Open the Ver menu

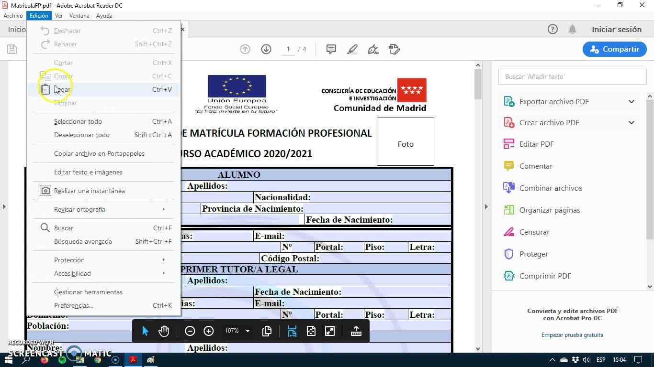click(x=59, y=15)
